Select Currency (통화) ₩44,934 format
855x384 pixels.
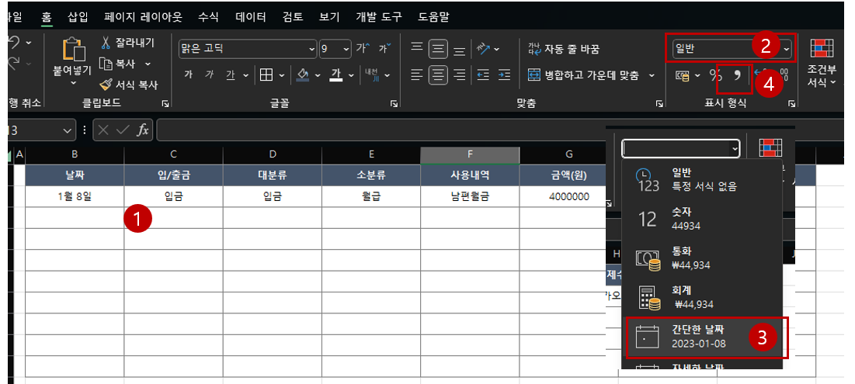[704, 258]
